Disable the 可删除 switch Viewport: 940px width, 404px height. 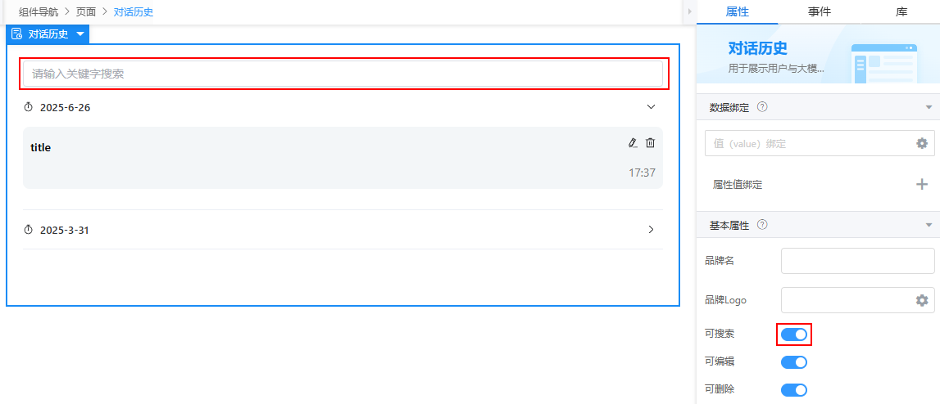tap(794, 390)
